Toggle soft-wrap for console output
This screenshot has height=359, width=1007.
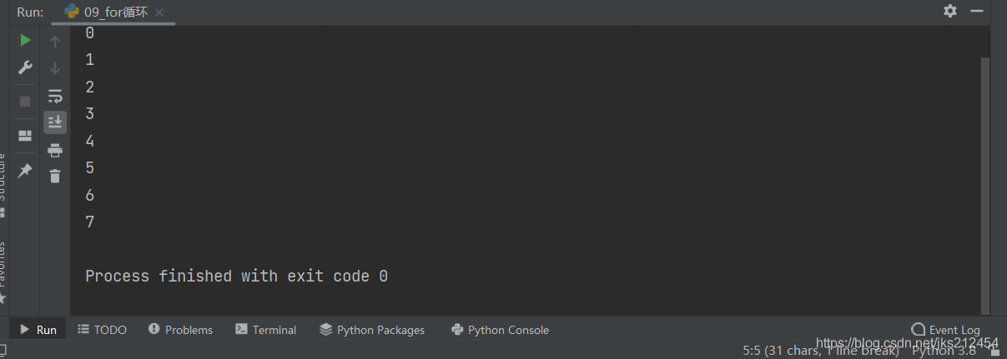(x=55, y=96)
